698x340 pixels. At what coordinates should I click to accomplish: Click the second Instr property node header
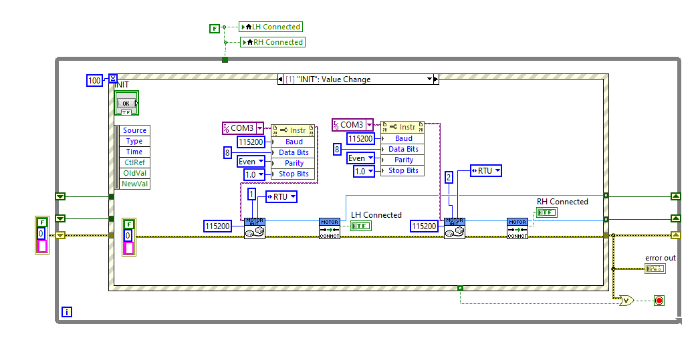402,127
